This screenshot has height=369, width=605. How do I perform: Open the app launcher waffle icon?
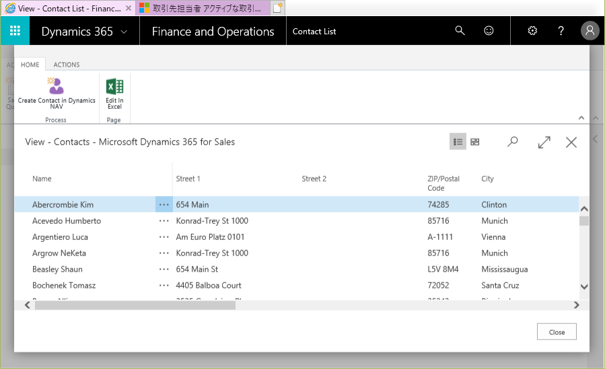[x=15, y=30]
